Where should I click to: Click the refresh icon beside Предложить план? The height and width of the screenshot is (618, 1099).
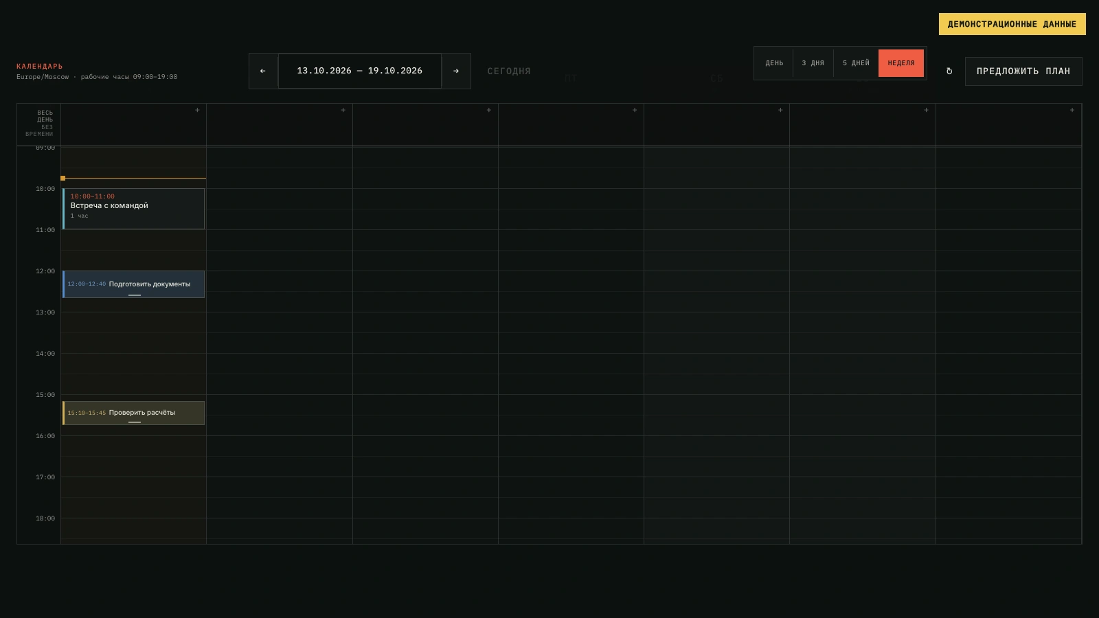[949, 71]
